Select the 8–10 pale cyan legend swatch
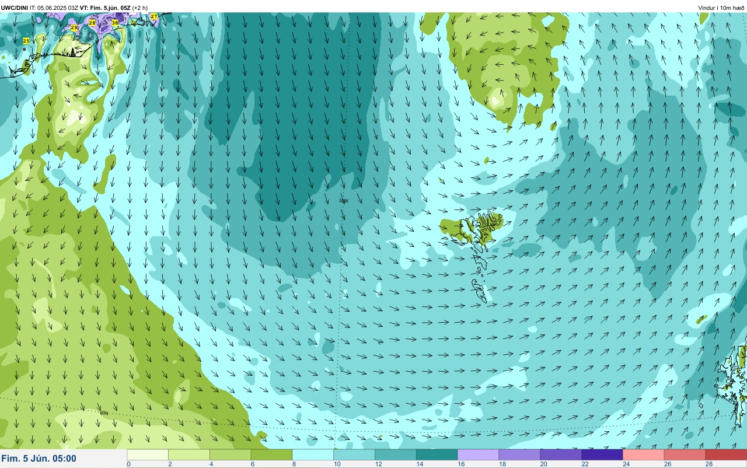 pos(313,455)
